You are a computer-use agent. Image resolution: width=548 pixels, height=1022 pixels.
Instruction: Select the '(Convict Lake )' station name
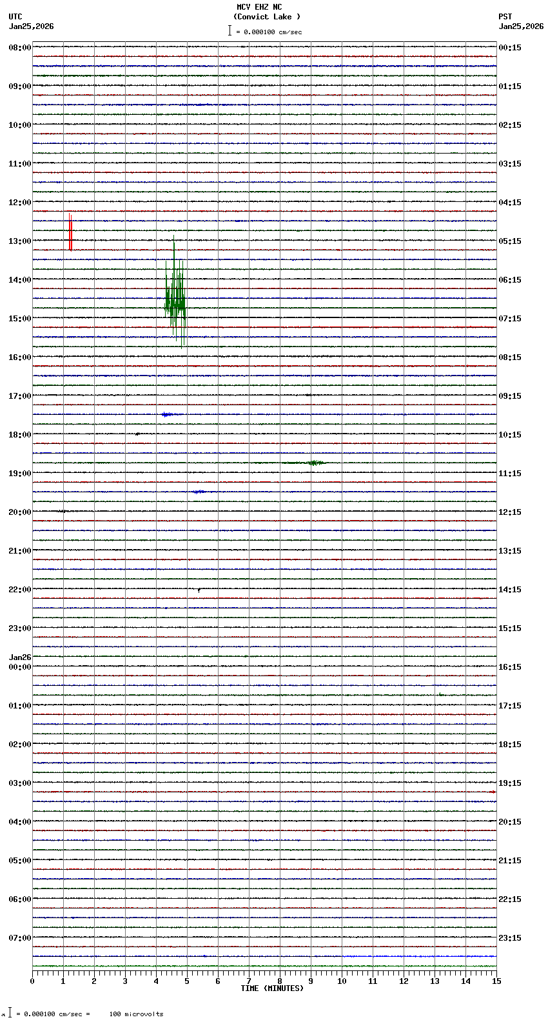267,17
